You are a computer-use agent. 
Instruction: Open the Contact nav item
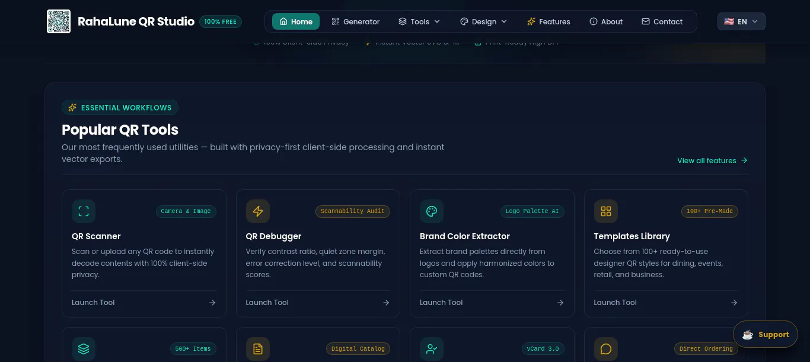[x=662, y=21]
